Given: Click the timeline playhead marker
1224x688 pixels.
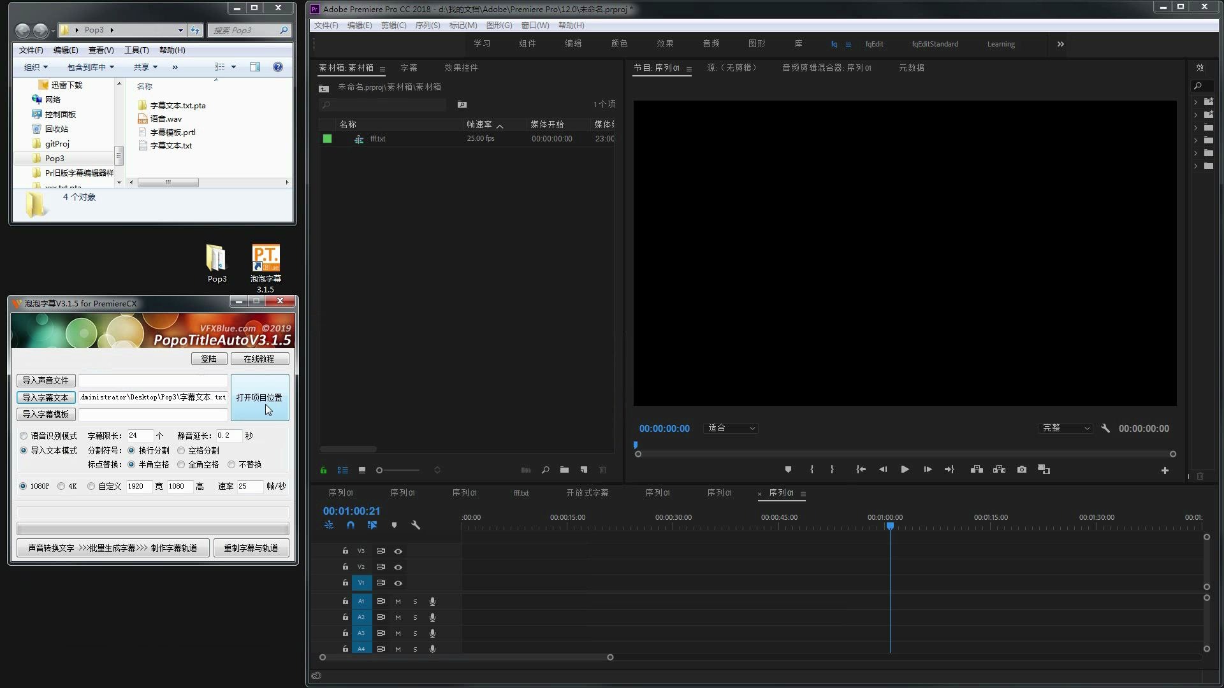Looking at the screenshot, I should click(890, 526).
